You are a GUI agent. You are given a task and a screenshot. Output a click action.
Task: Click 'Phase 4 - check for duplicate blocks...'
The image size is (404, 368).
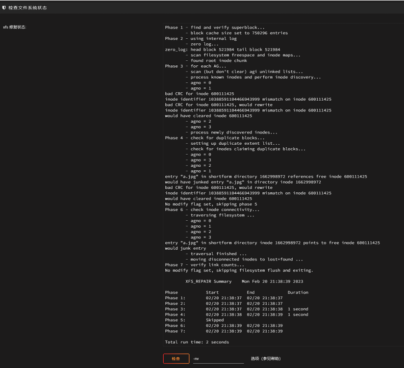tap(215, 138)
